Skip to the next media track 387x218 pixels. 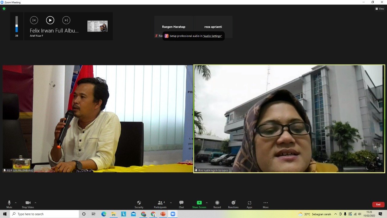(x=66, y=20)
